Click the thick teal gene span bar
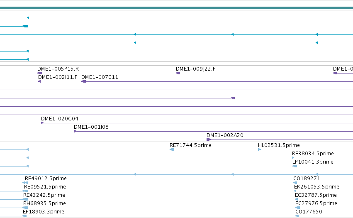 (x=177, y=8)
